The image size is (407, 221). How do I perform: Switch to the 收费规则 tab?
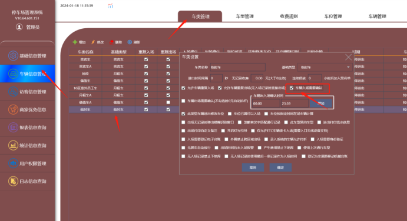click(289, 16)
